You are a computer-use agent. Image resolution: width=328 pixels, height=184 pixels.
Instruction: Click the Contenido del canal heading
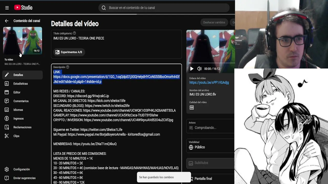click(27, 21)
